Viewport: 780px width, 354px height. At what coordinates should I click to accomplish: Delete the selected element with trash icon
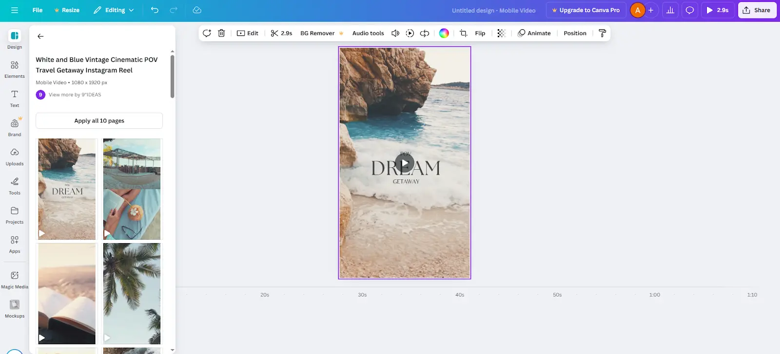(x=221, y=33)
